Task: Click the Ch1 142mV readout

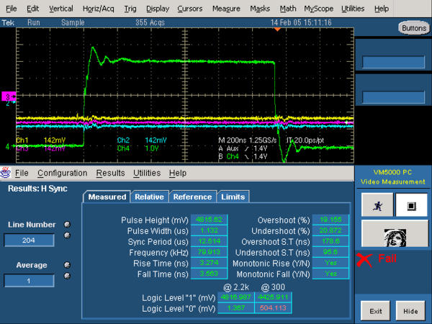Action: tap(41, 140)
